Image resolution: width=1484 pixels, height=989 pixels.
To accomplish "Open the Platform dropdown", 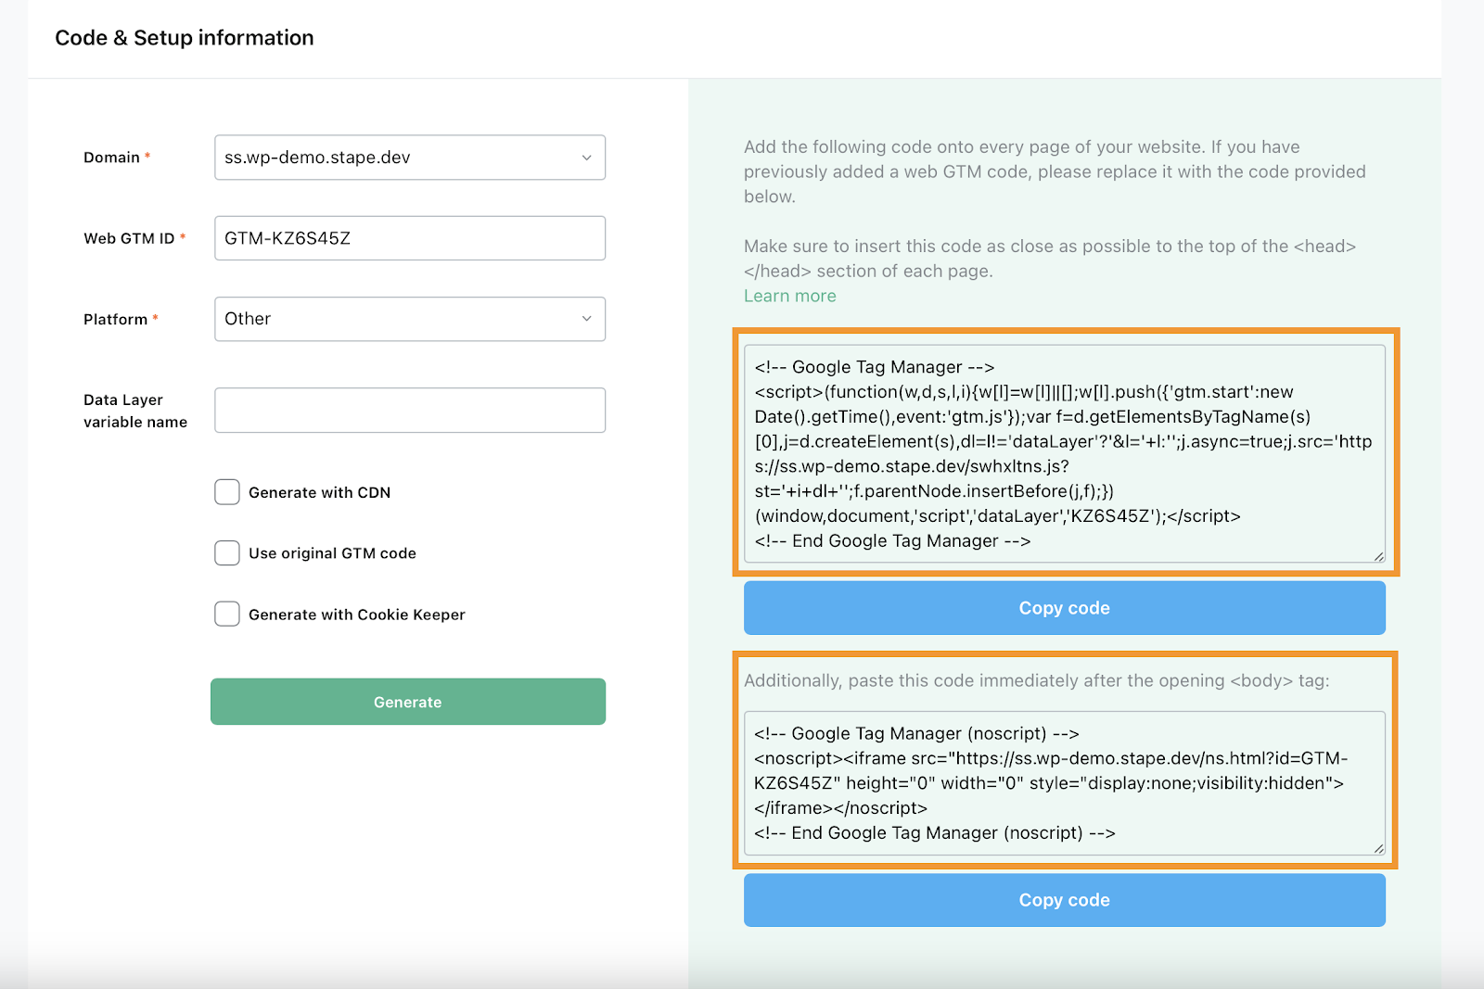I will click(x=408, y=319).
